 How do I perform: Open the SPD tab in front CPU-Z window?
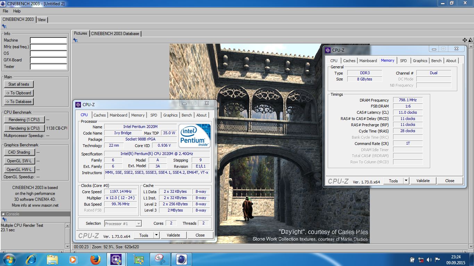click(154, 115)
